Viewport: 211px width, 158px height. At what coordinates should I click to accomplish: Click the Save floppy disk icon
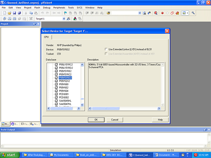[x=14, y=13]
